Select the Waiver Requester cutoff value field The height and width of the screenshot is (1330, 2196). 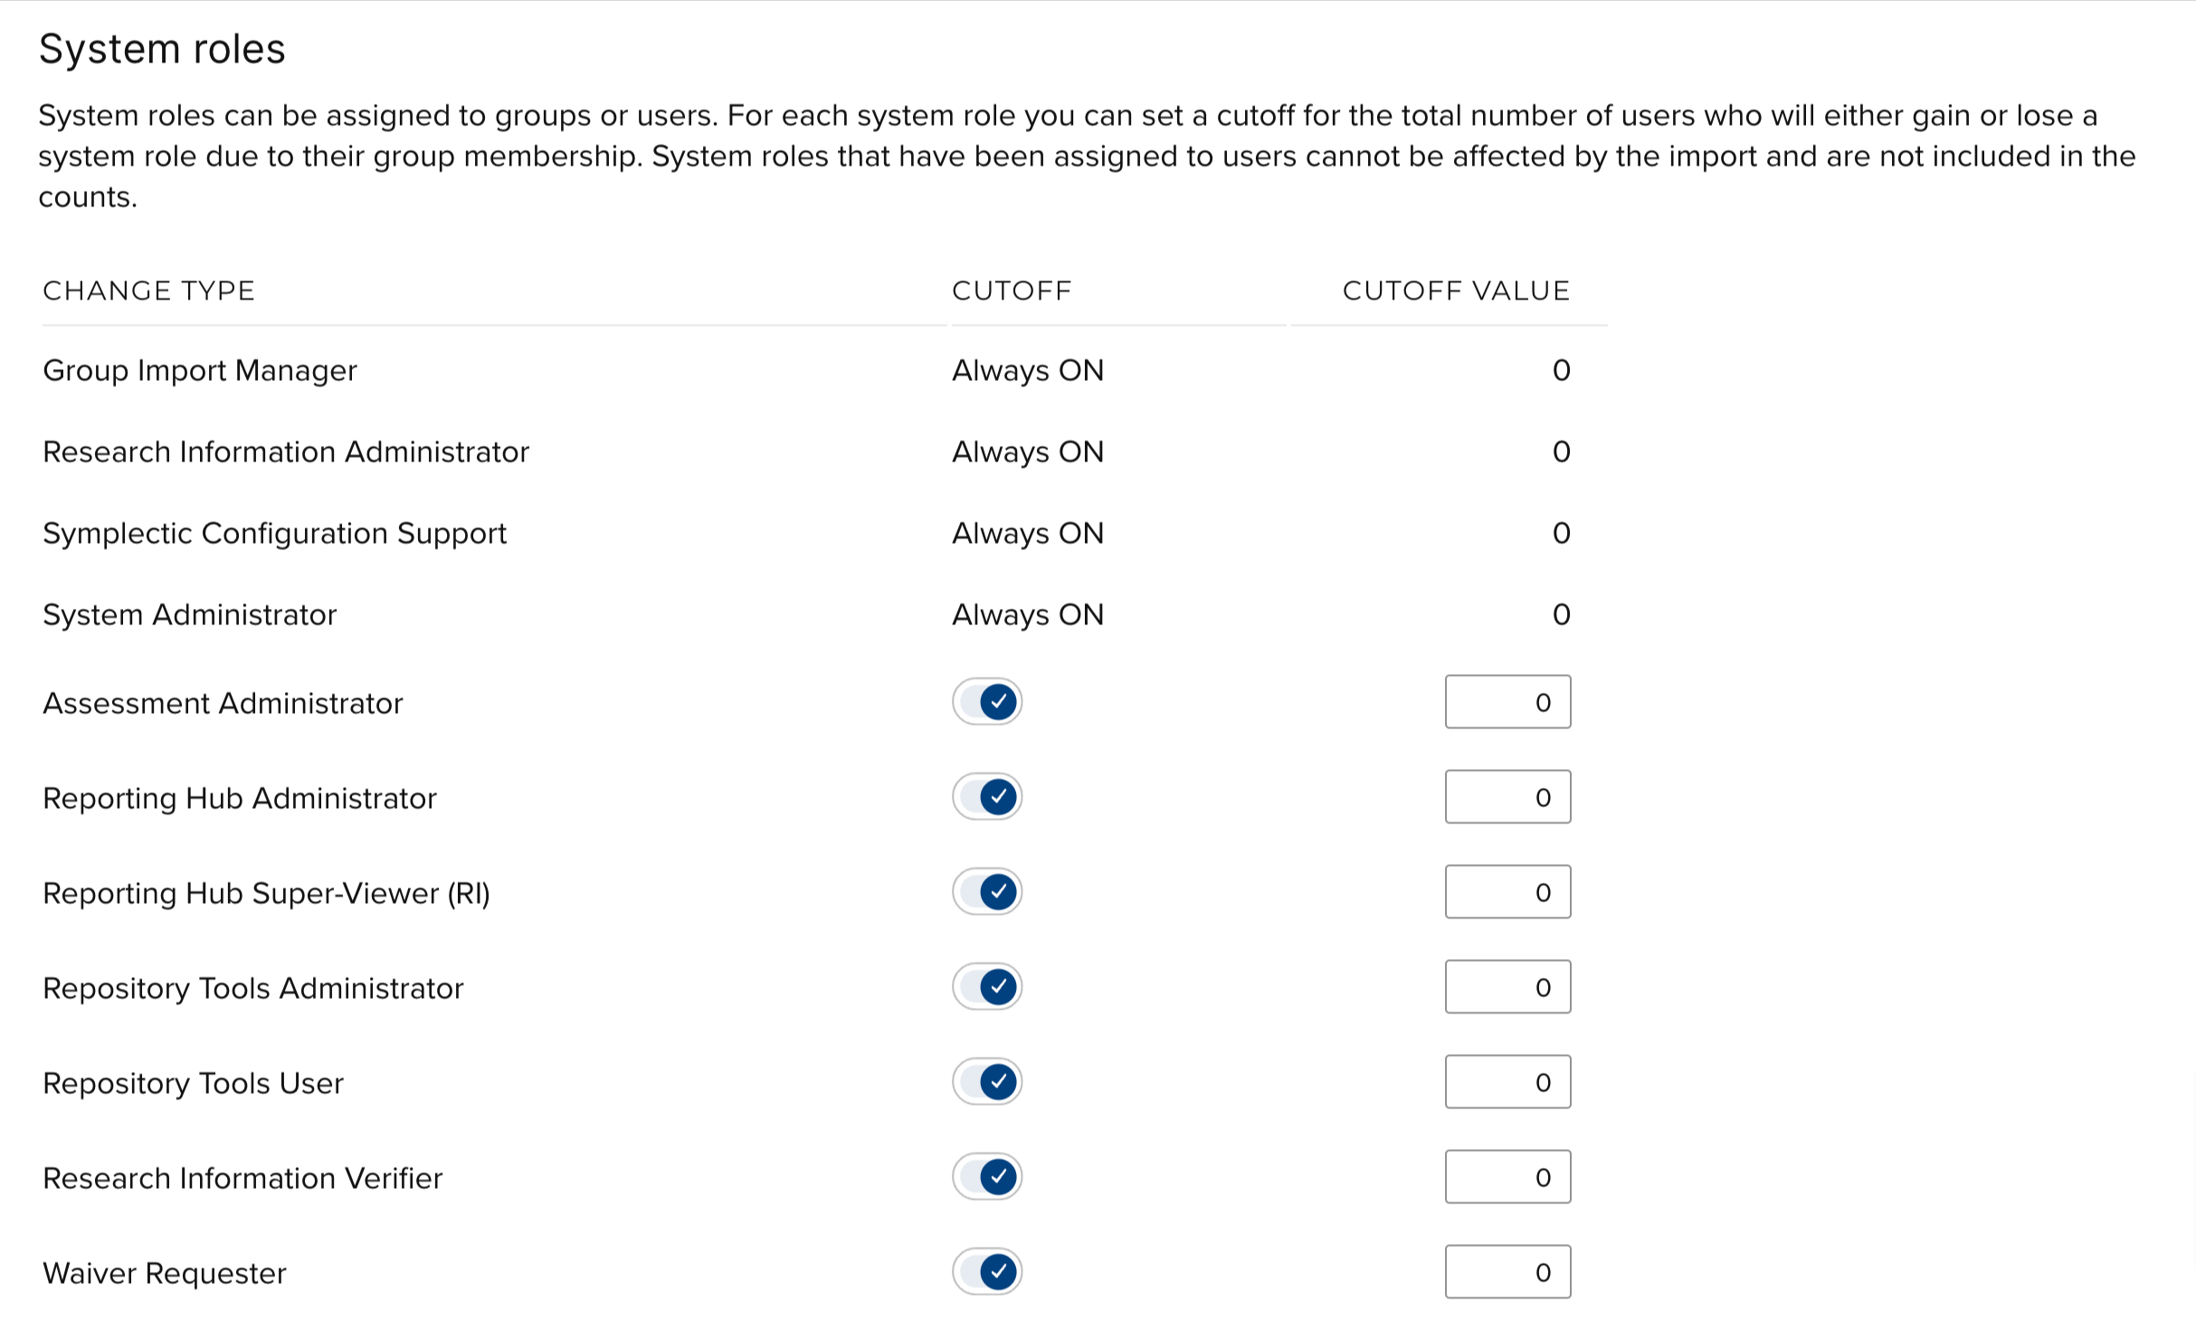(x=1507, y=1272)
